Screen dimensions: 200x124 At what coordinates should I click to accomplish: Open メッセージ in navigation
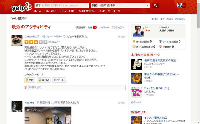point(105,11)
